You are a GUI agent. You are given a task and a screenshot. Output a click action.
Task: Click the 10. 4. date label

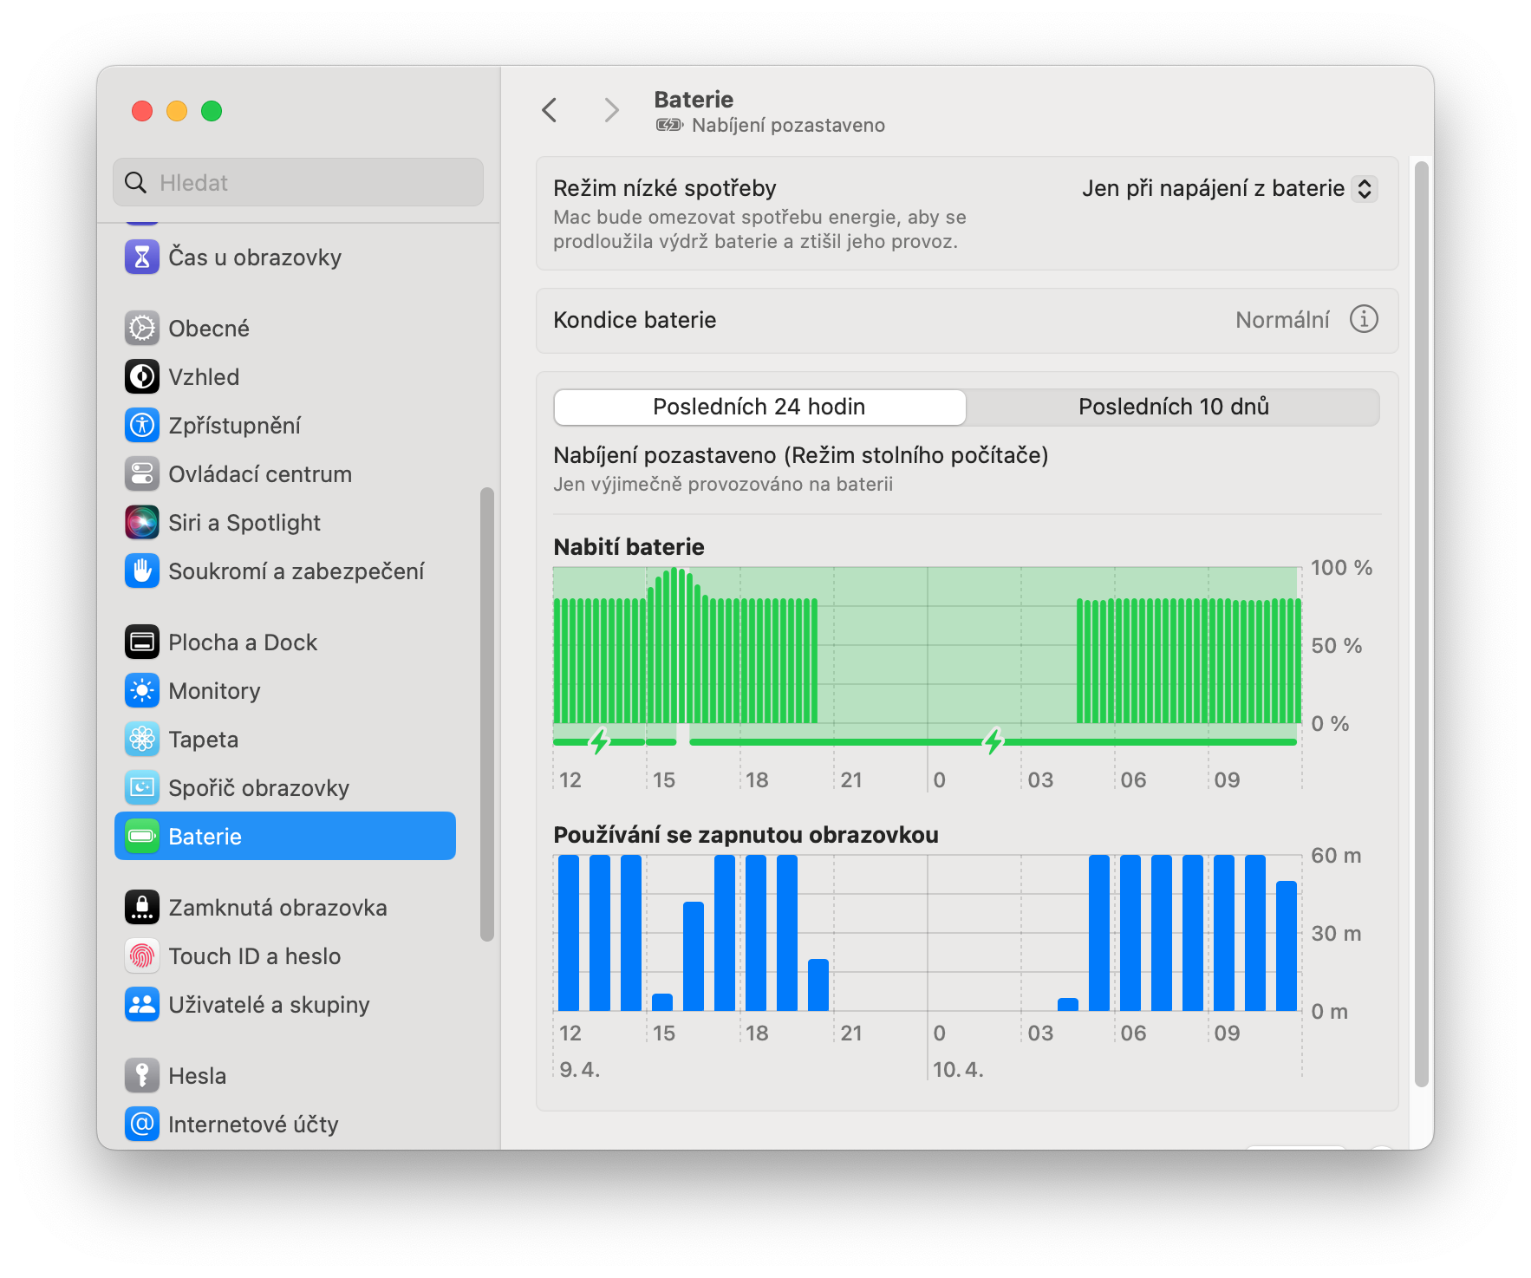click(958, 1070)
